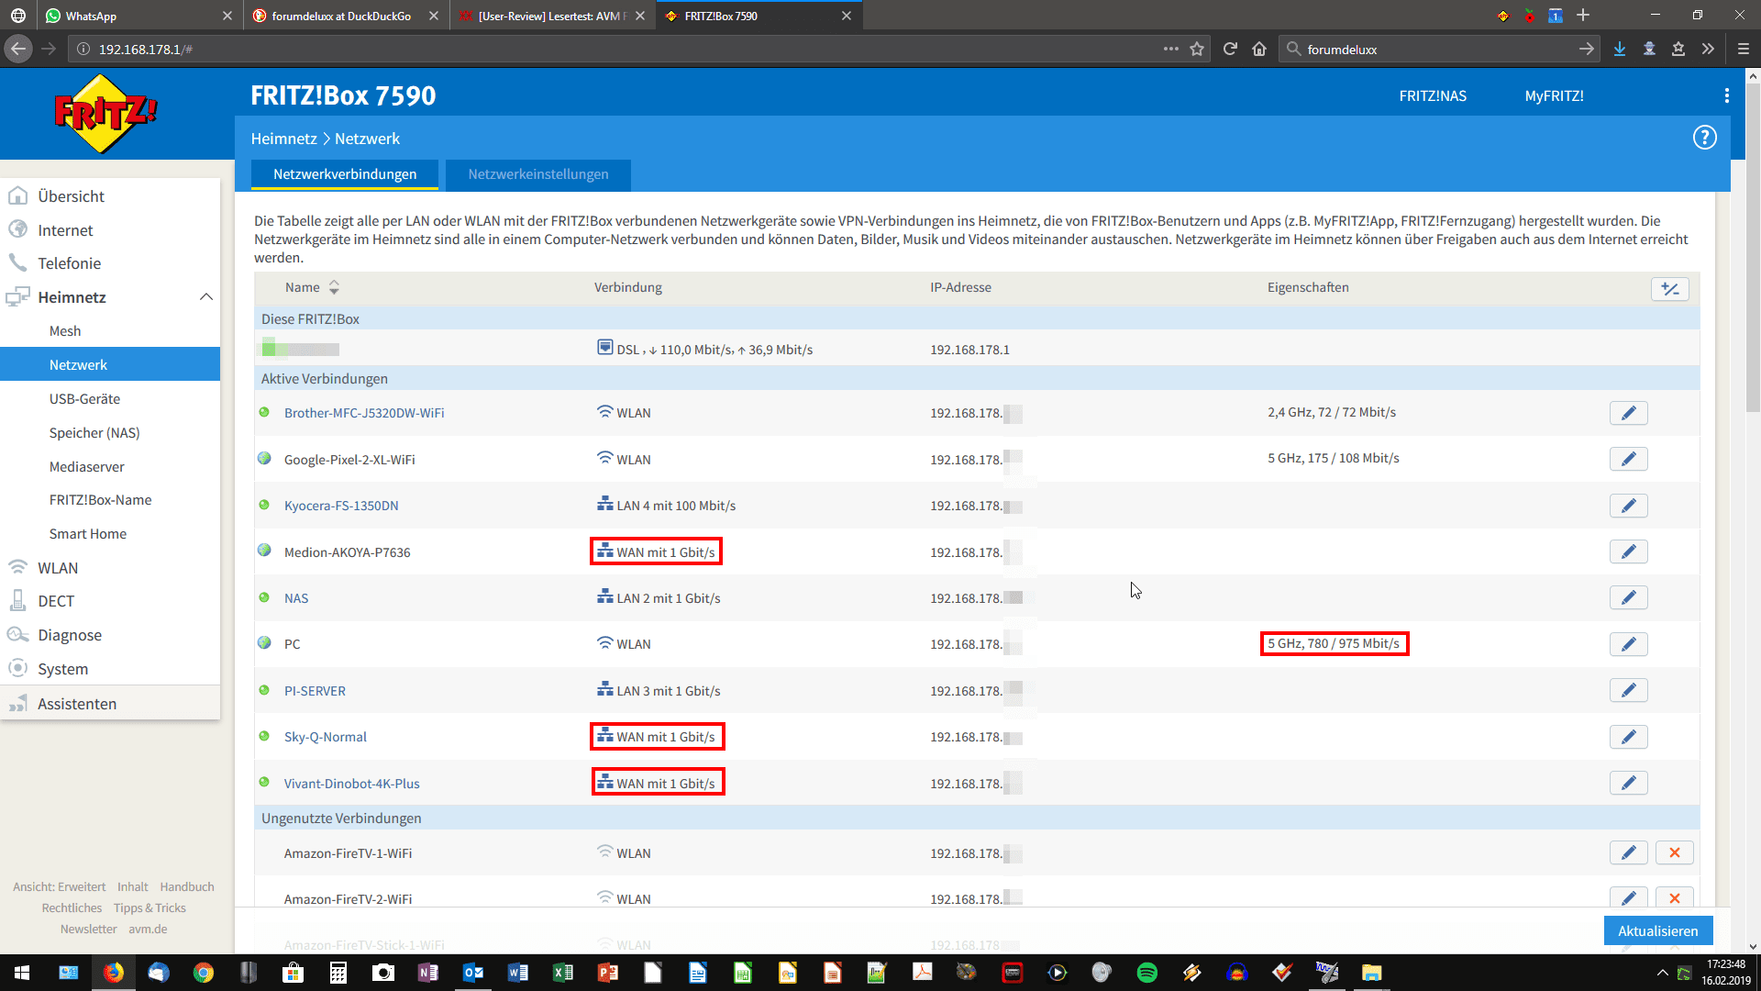
Task: Select the Netzwerkverbindungen tab
Action: (345, 174)
